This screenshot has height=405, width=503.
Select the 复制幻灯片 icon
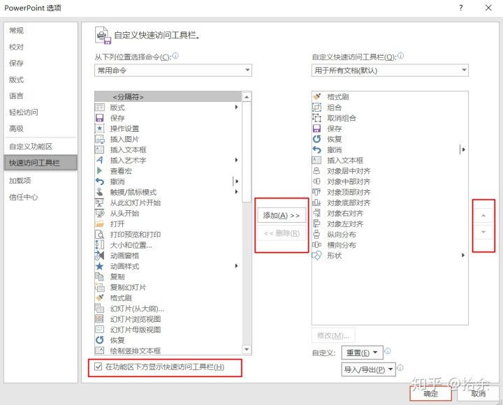coord(100,287)
